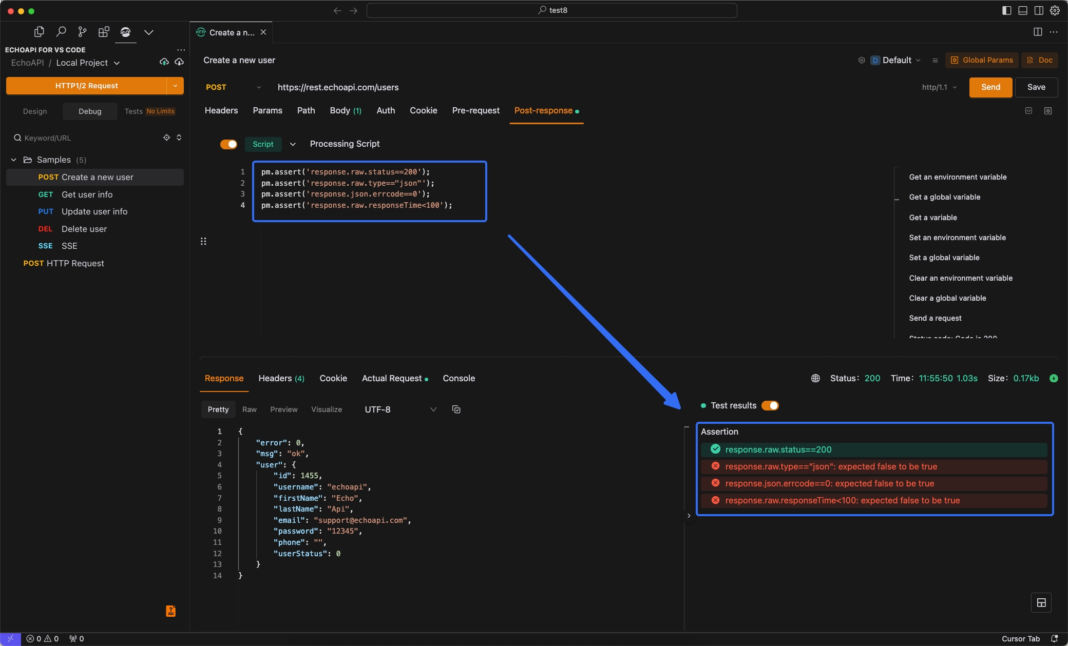Open the UTF-8 encoding dropdown
Screen dimensions: 1068x646
(400, 409)
